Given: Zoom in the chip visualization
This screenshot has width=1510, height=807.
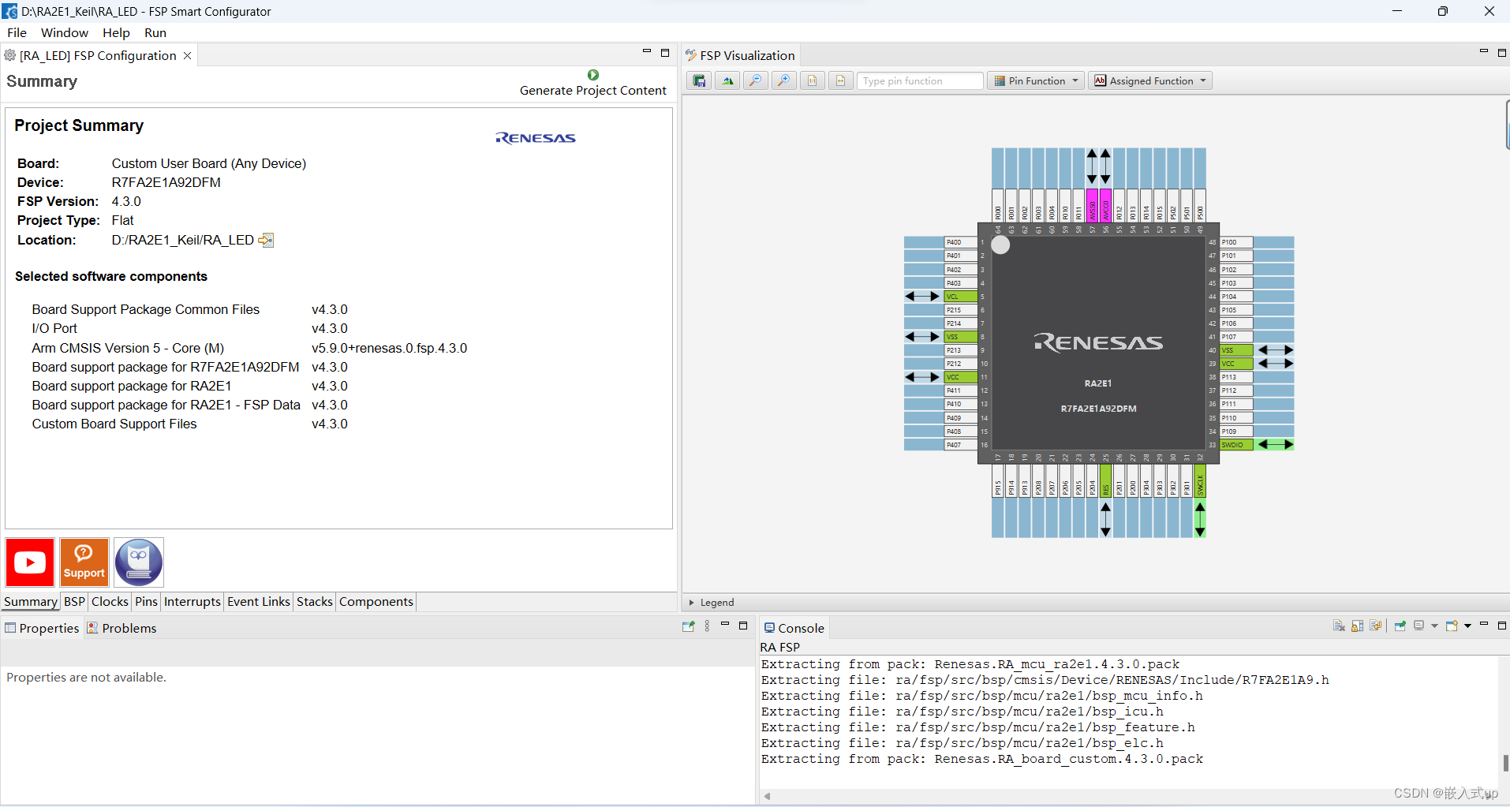Looking at the screenshot, I should pos(784,80).
